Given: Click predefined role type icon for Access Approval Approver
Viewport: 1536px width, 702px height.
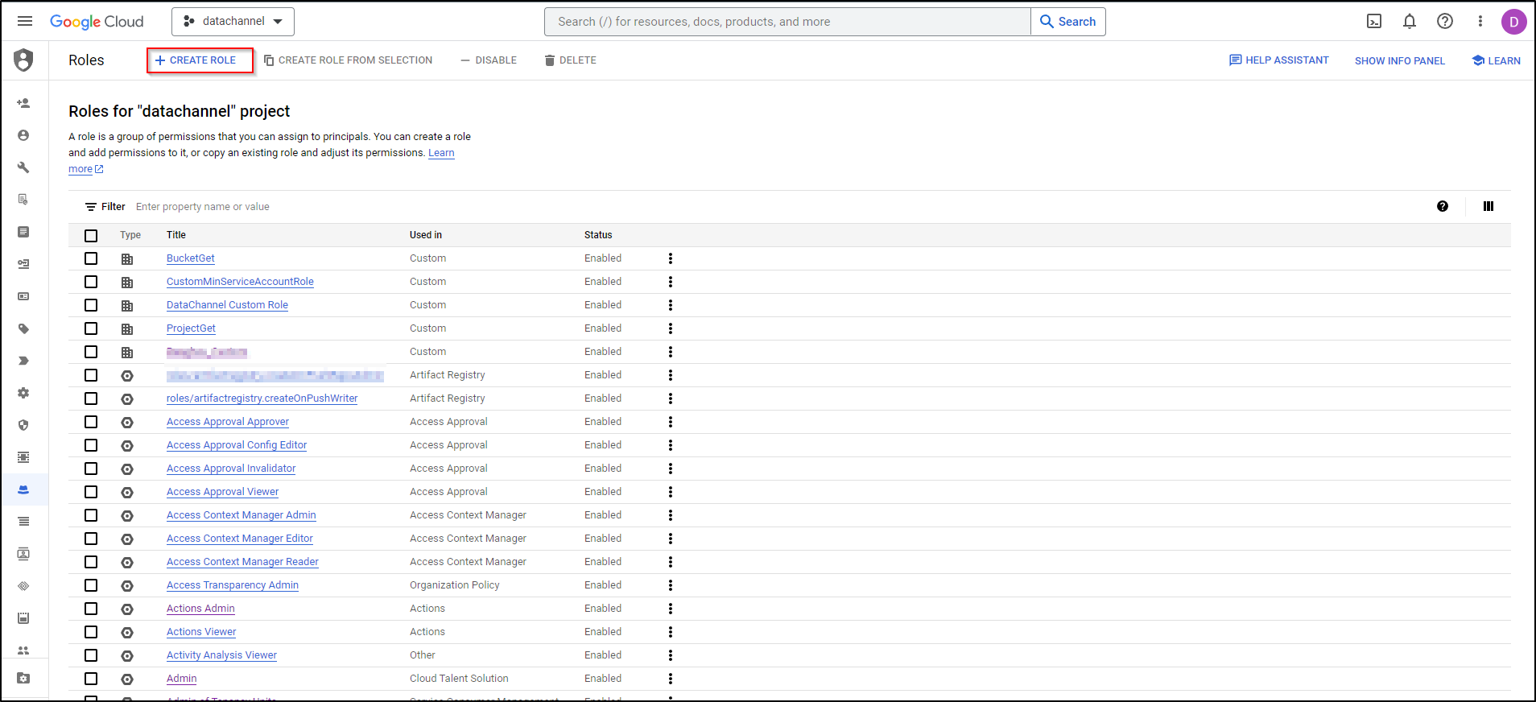Looking at the screenshot, I should coord(127,423).
